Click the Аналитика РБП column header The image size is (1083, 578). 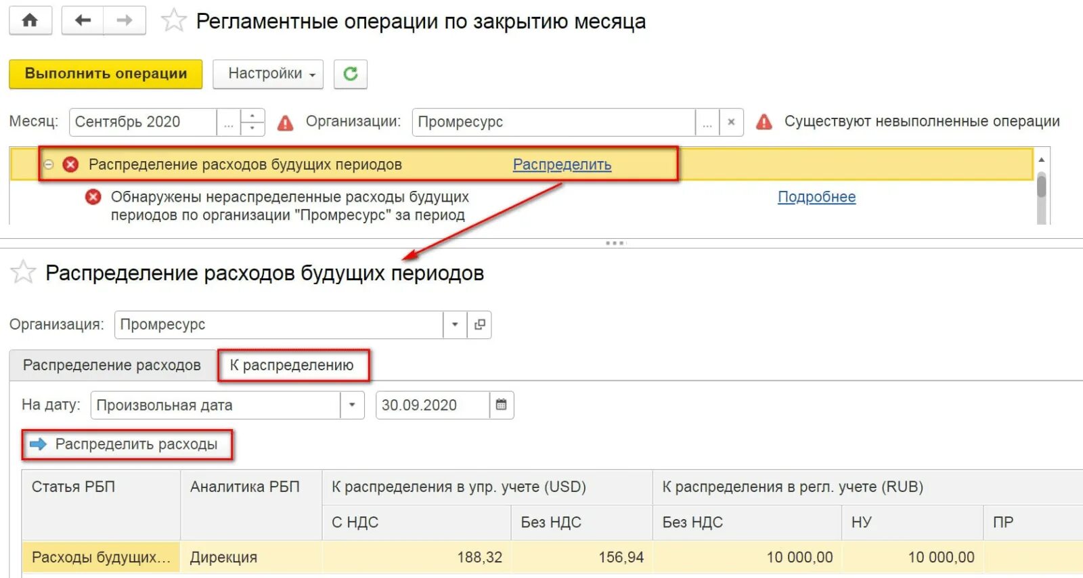point(251,504)
